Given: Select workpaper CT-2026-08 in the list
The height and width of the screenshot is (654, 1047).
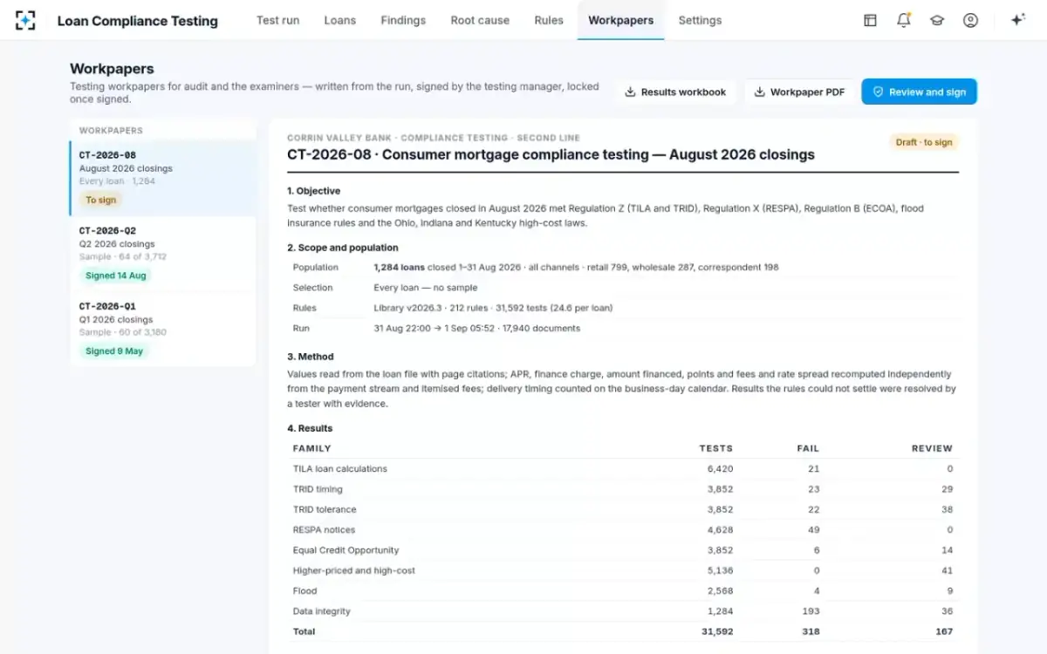Looking at the screenshot, I should pyautogui.click(x=163, y=179).
